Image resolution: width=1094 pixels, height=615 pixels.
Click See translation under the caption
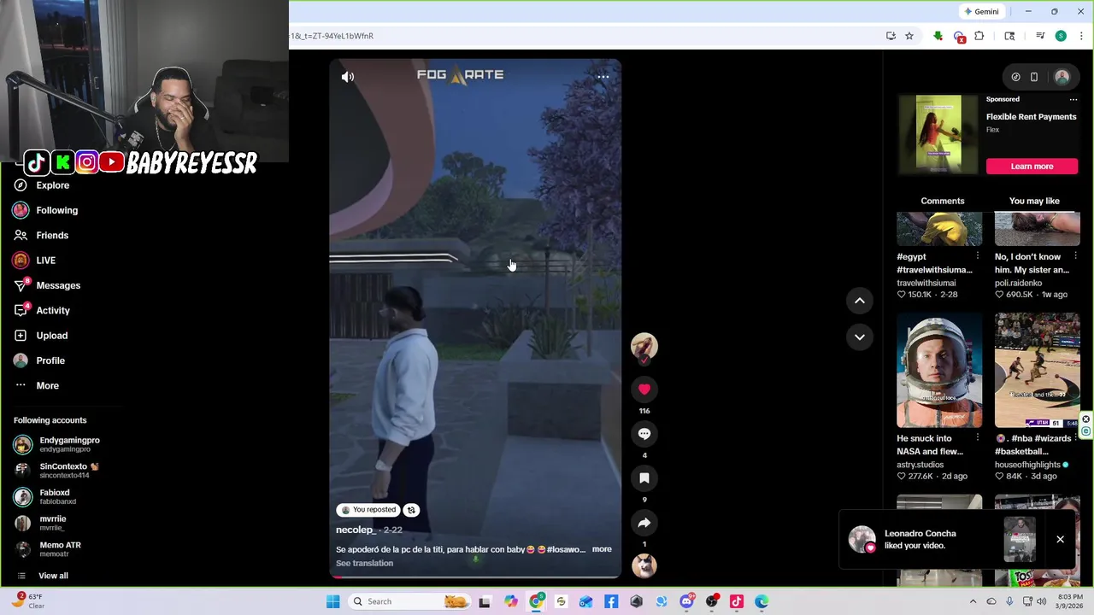(364, 563)
